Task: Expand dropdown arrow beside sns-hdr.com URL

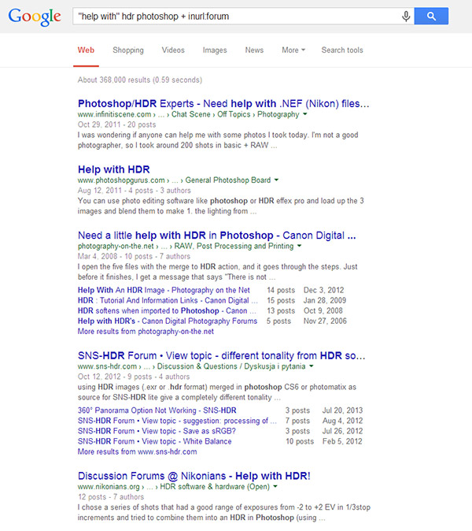Action: pos(311,366)
